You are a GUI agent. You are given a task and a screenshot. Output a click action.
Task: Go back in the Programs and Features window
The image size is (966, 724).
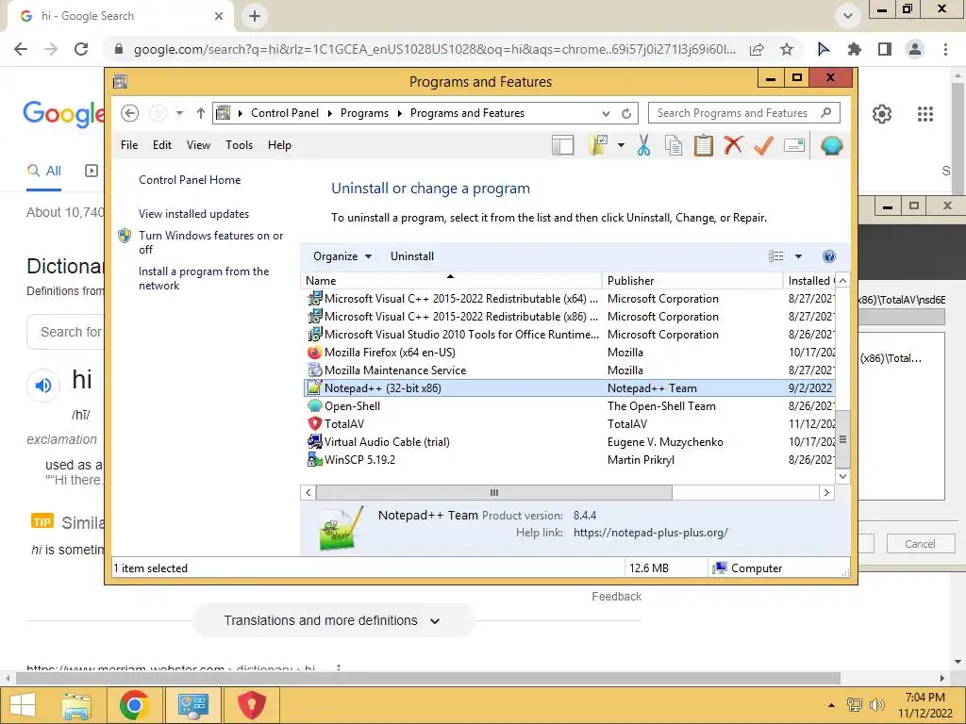[129, 113]
